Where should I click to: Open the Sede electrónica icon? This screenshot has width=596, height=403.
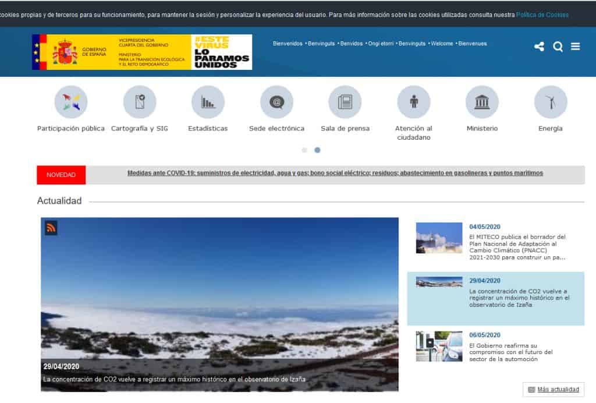point(276,102)
